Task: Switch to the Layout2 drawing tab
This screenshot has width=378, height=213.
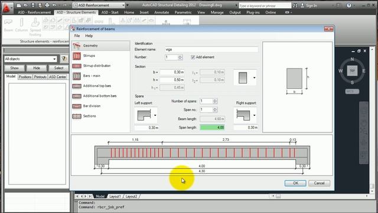Action: (131, 196)
